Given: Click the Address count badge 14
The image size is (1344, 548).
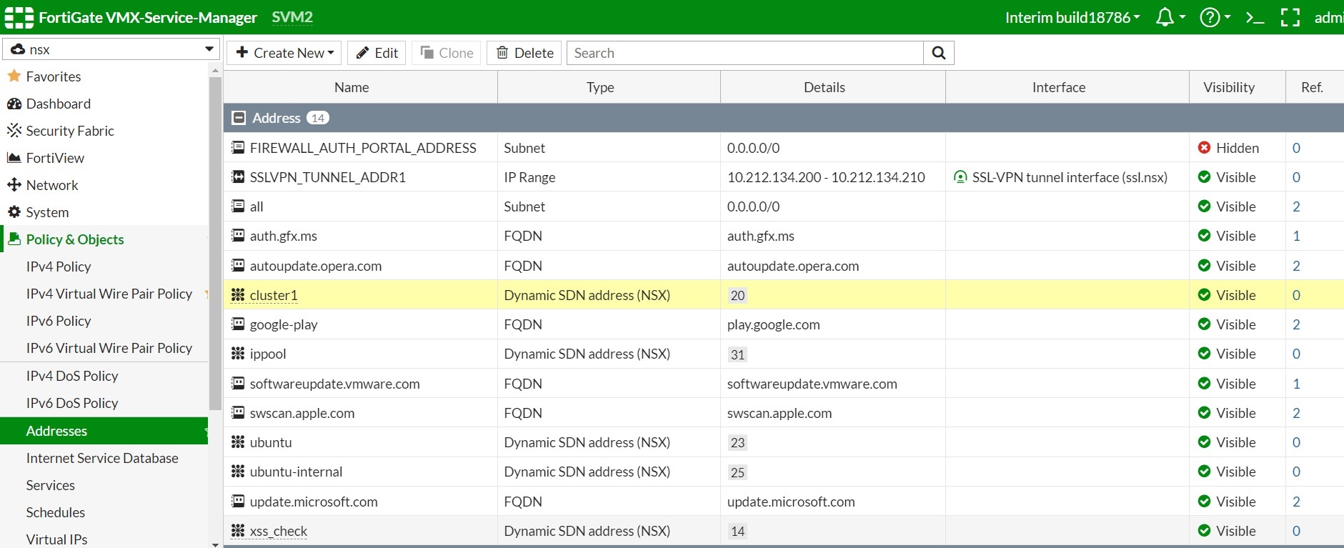Looking at the screenshot, I should (x=318, y=118).
